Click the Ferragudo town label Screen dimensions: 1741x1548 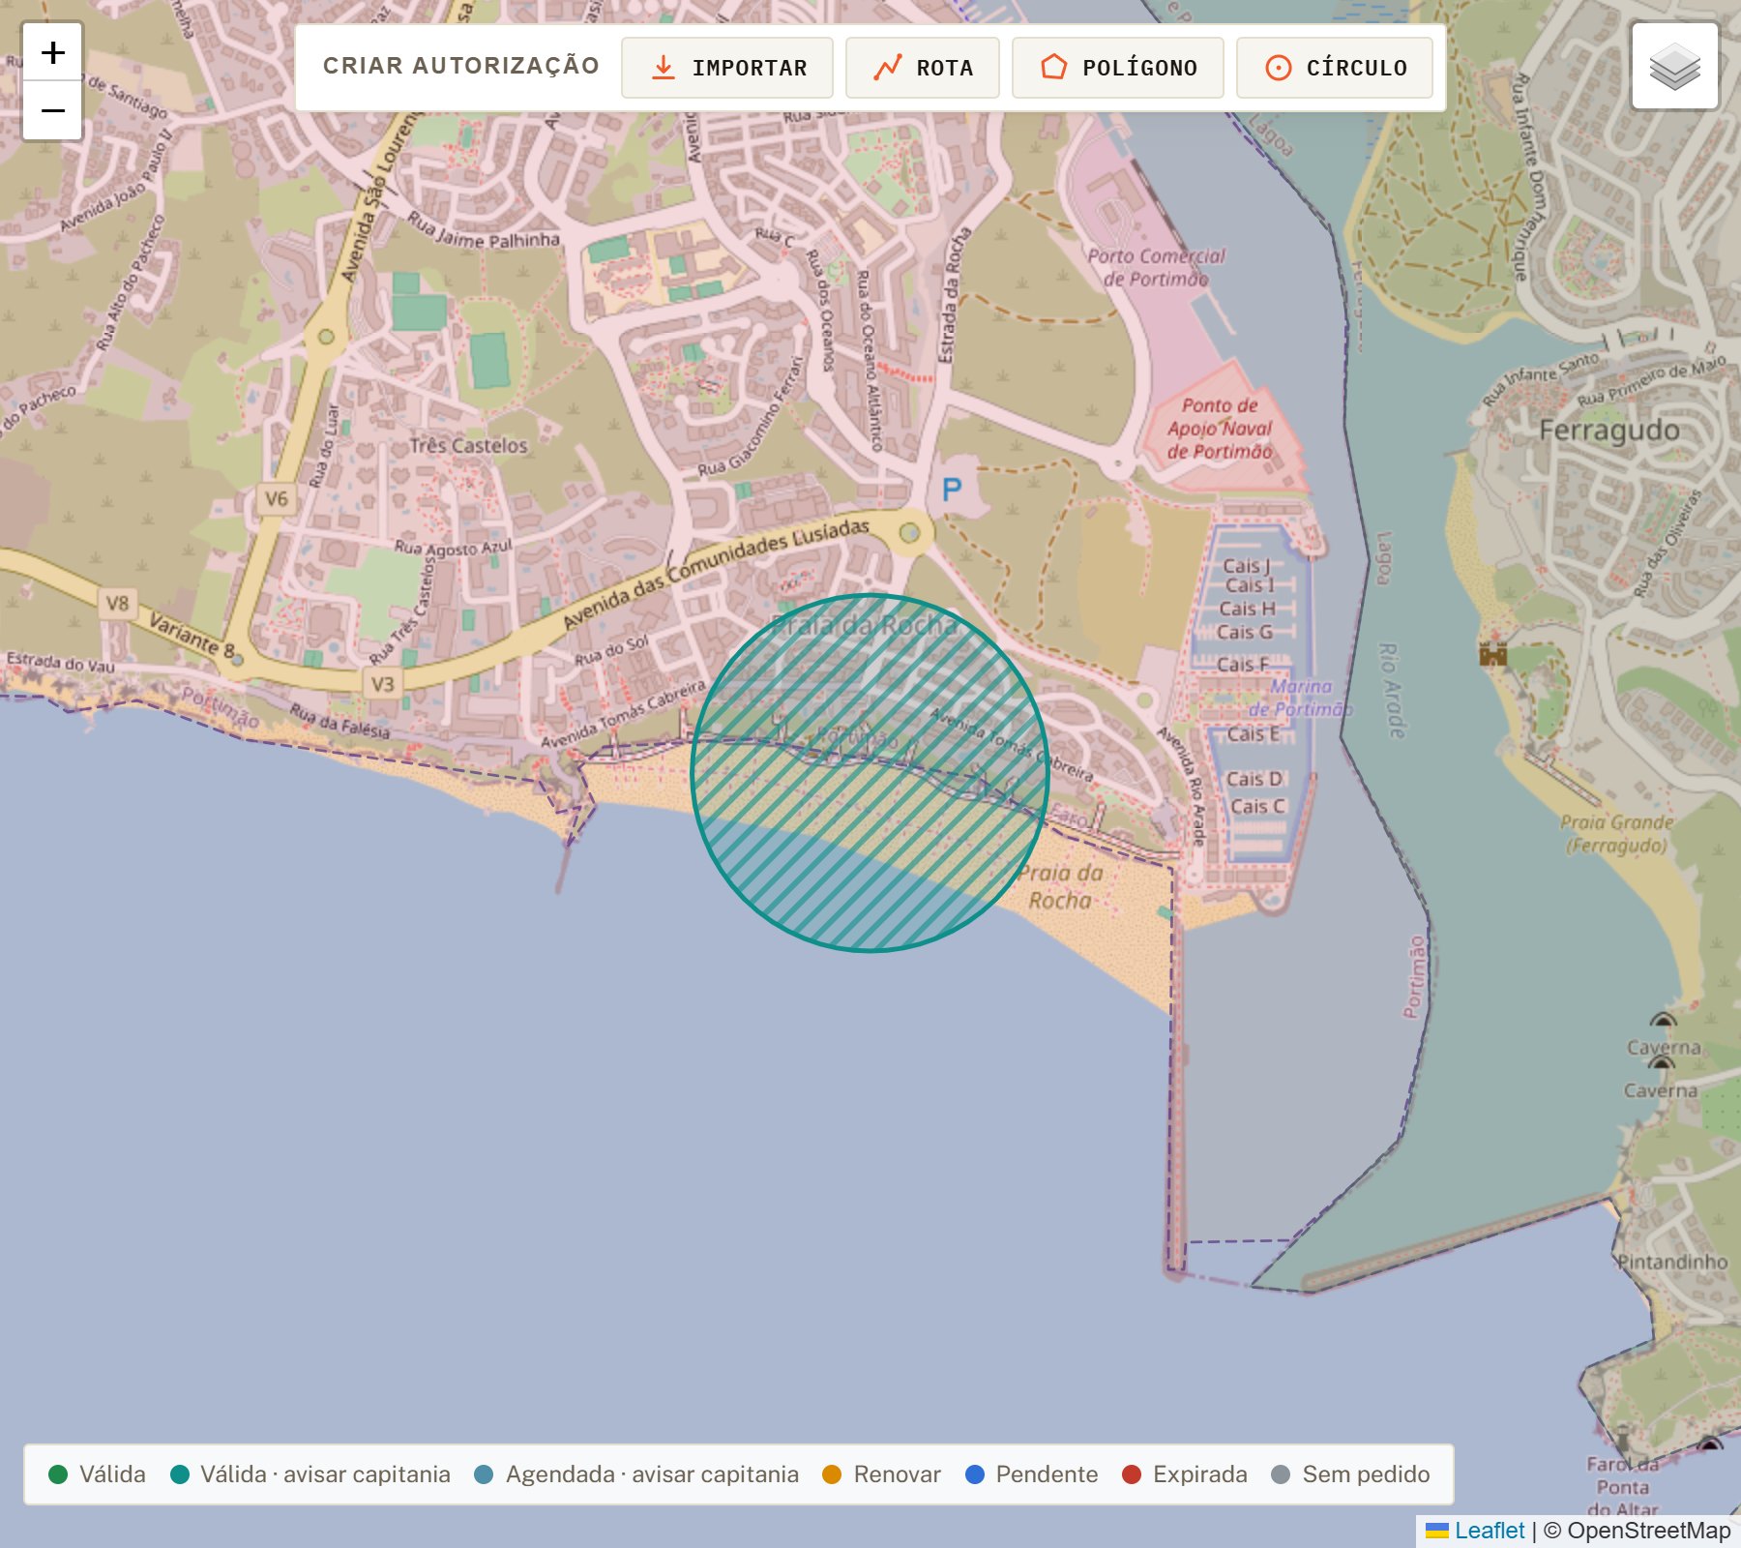click(x=1609, y=431)
